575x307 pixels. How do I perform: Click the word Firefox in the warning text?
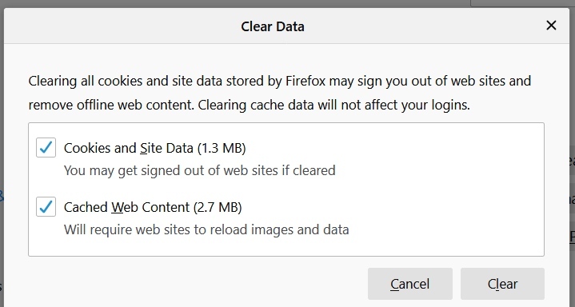pyautogui.click(x=305, y=81)
